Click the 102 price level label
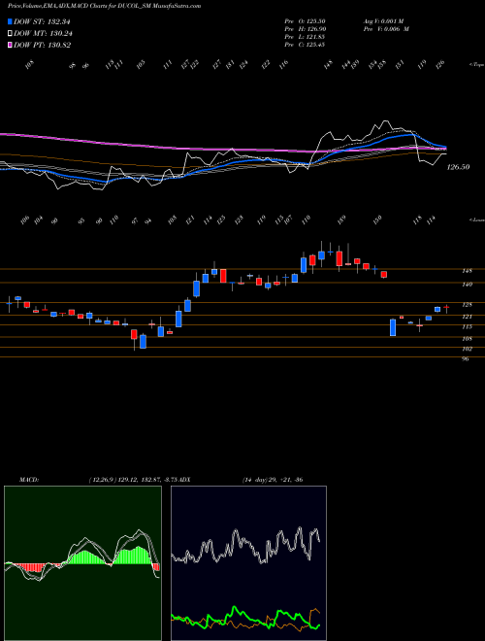This screenshot has width=485, height=641. pyautogui.click(x=467, y=349)
